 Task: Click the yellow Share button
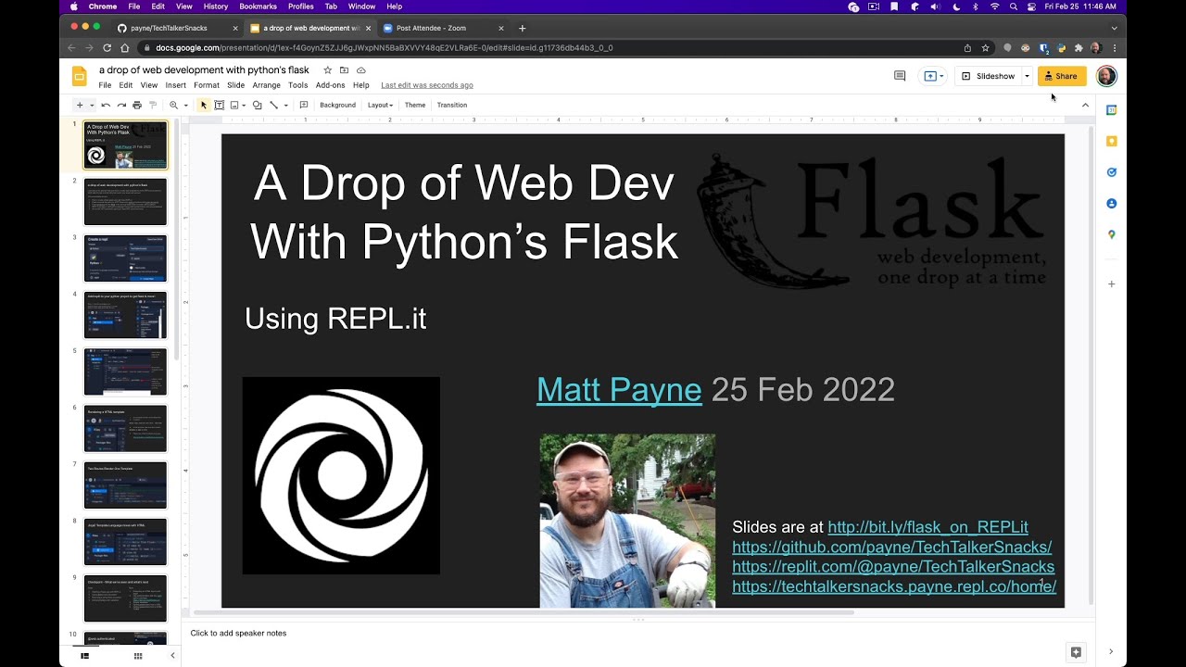tap(1061, 76)
